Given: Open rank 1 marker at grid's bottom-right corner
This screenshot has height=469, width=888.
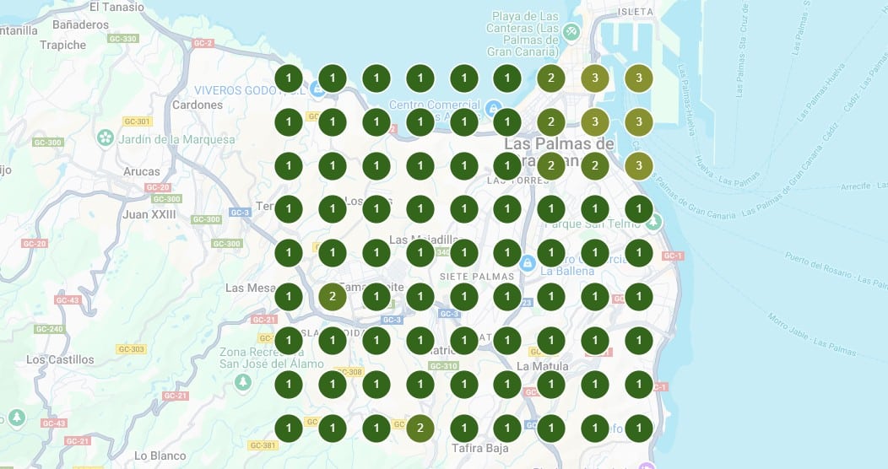Looking at the screenshot, I should pyautogui.click(x=639, y=429).
